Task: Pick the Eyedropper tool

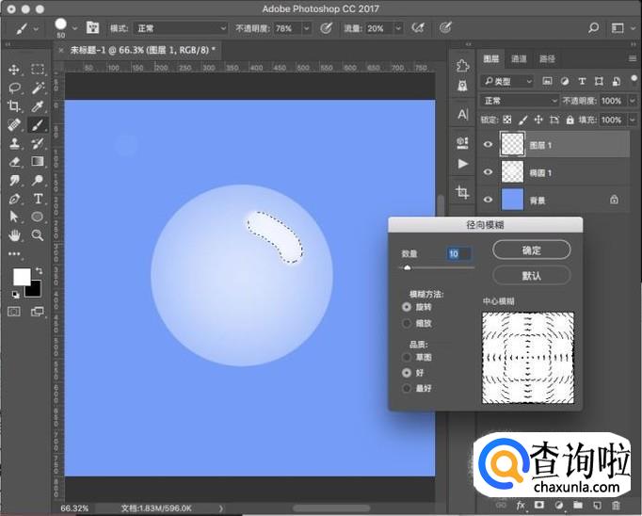Action: coord(38,106)
